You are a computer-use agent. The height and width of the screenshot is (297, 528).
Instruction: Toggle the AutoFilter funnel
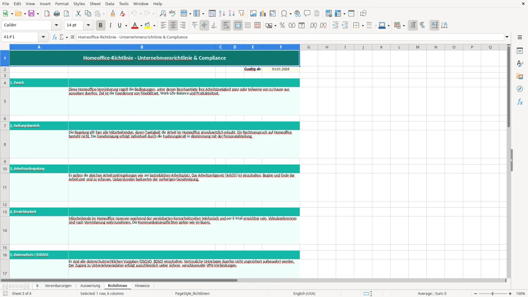pos(242,14)
